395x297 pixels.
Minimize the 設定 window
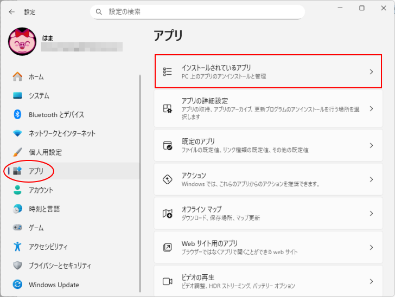tap(340, 8)
